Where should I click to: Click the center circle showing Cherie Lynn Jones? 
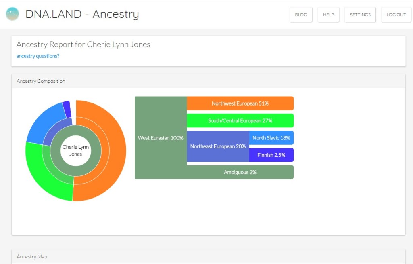pos(75,150)
